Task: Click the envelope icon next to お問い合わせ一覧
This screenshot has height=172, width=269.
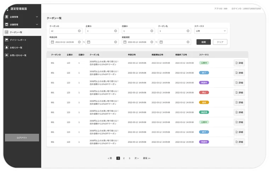Action: tap(6, 55)
